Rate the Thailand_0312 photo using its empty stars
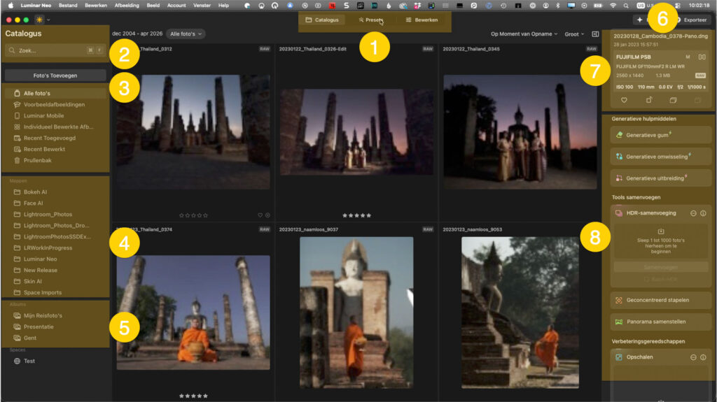This screenshot has width=717, height=402. click(193, 215)
